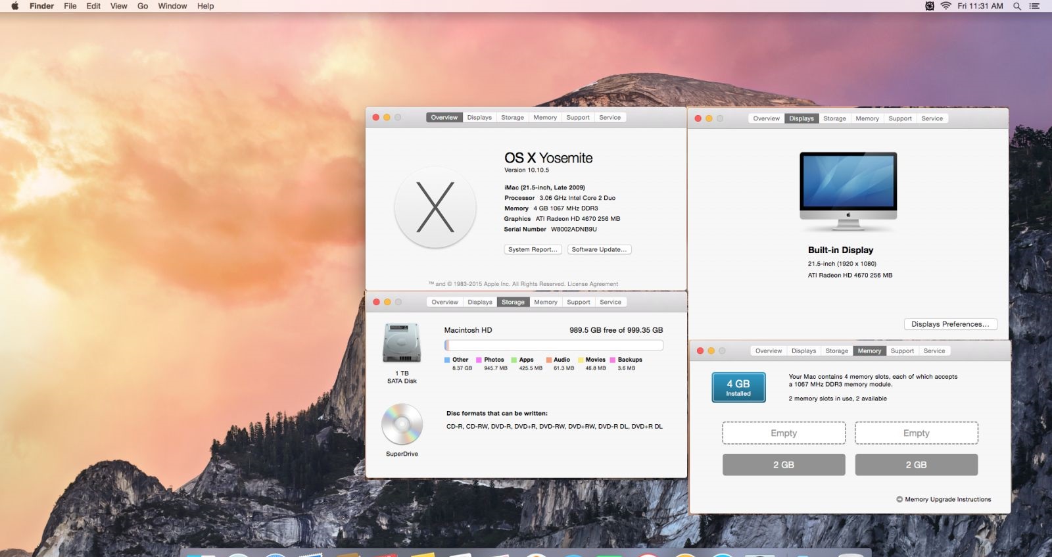
Task: Open Service tab in the memory slots window
Action: (x=934, y=351)
